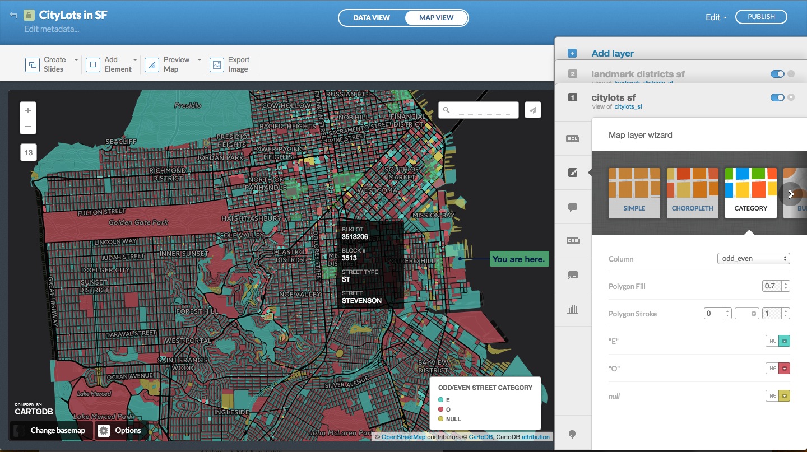807x452 pixels.
Task: Switch to Map View
Action: pyautogui.click(x=436, y=18)
